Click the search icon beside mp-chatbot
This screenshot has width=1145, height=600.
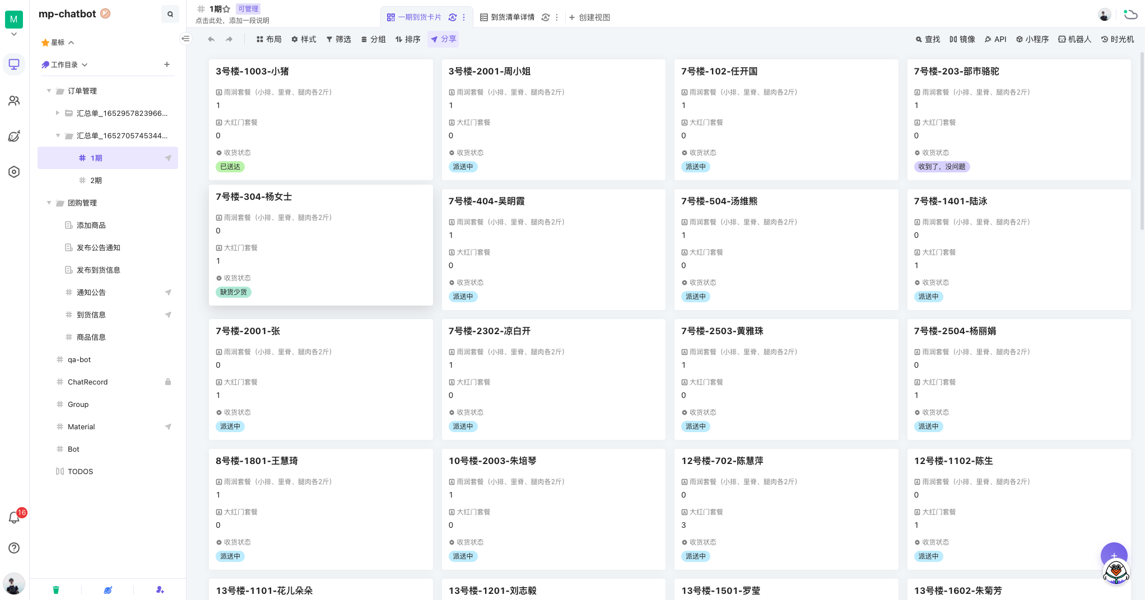(170, 14)
